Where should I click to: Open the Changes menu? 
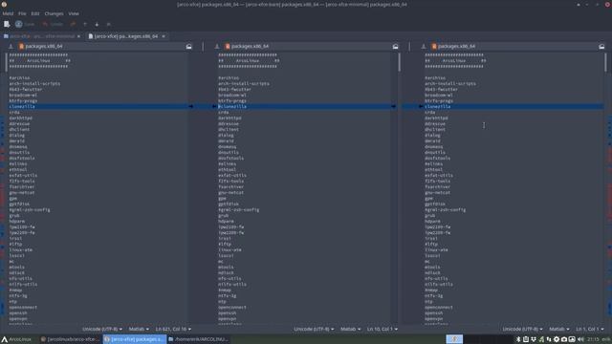(x=54, y=13)
